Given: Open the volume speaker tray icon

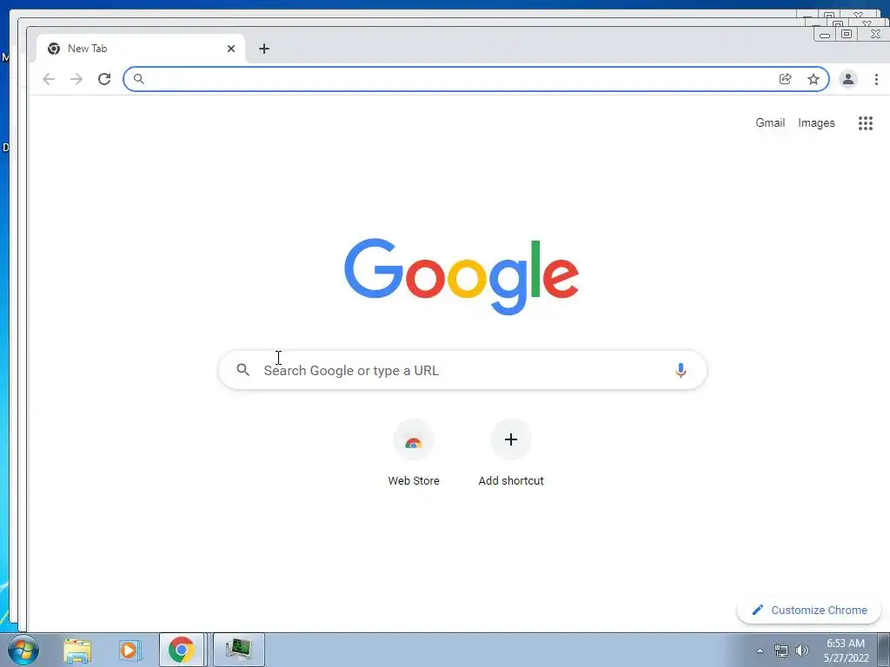Looking at the screenshot, I should coord(802,650).
